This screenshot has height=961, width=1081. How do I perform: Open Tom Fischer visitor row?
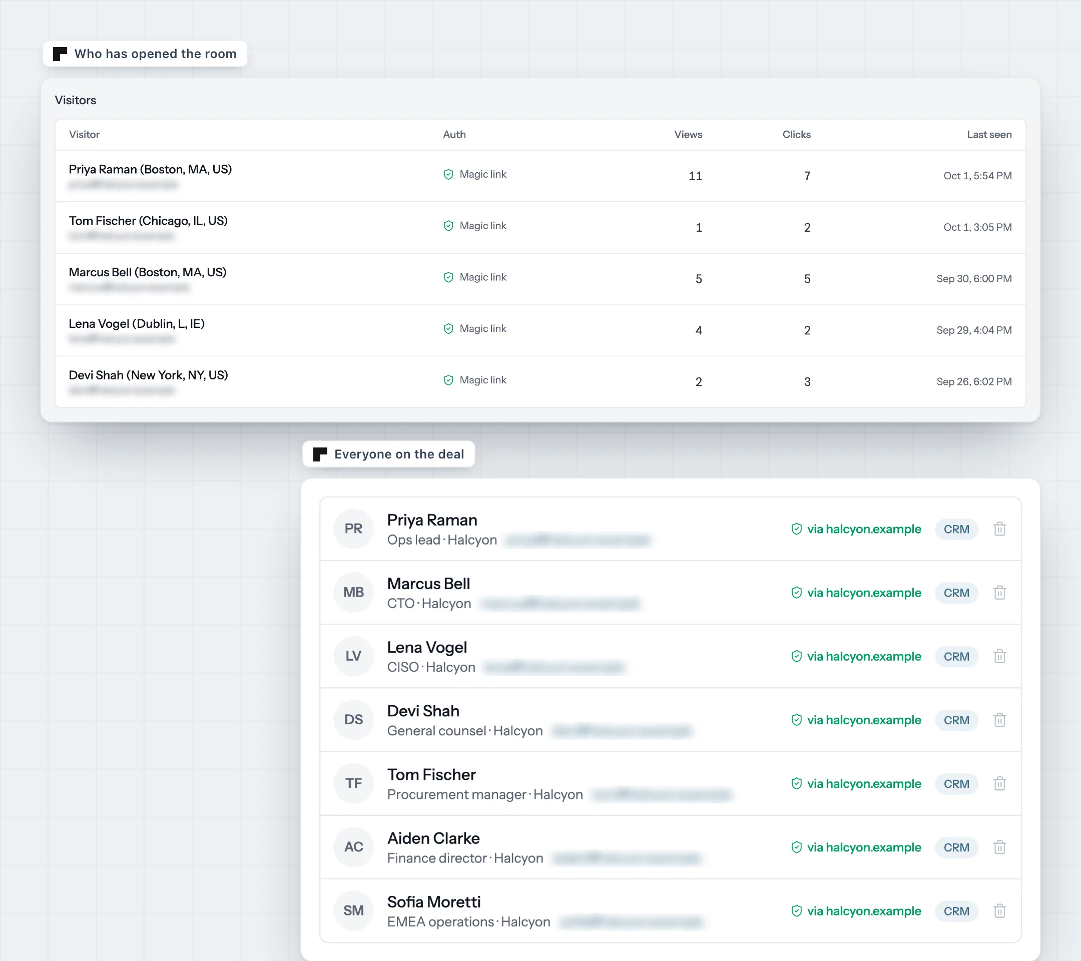tap(540, 227)
